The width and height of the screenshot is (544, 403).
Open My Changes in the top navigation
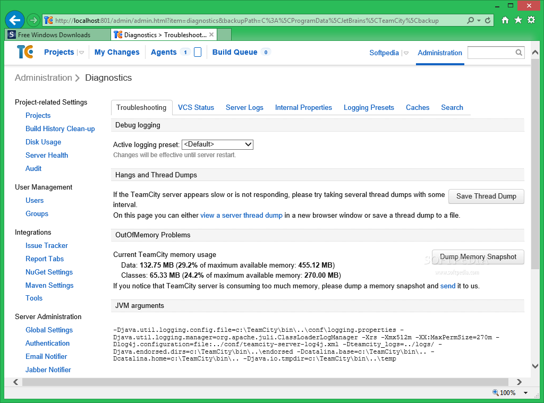coord(117,52)
